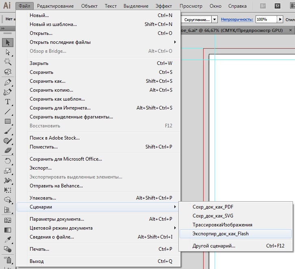Run the Экспортир_док_как_Flash script
The image size is (295, 269).
pyautogui.click(x=236, y=234)
